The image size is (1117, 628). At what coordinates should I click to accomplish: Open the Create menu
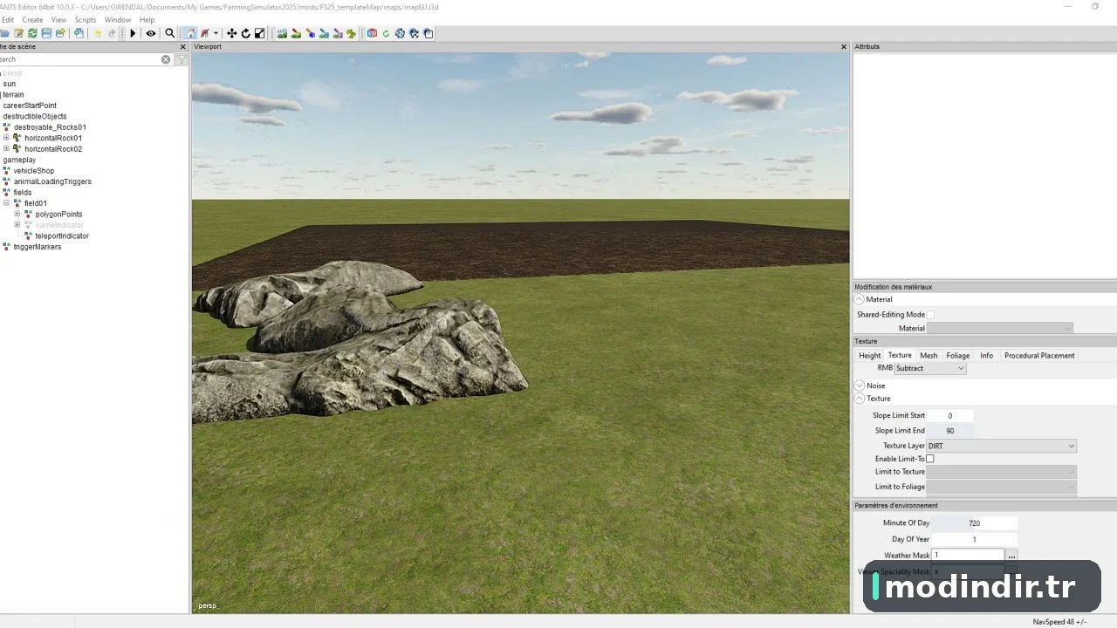point(32,19)
